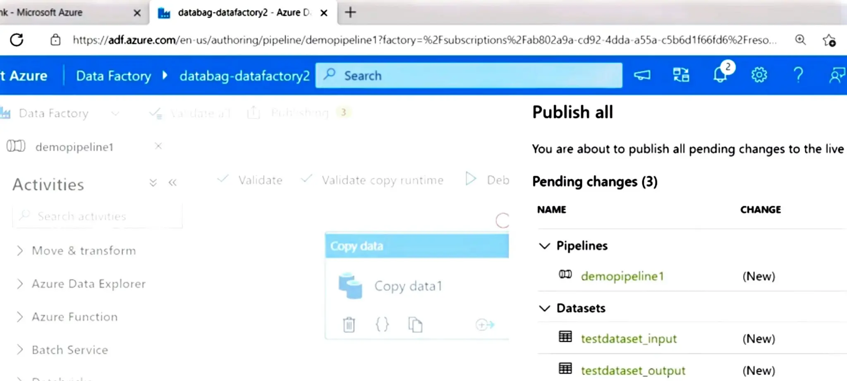Open testdataset_output in pending changes

click(633, 370)
